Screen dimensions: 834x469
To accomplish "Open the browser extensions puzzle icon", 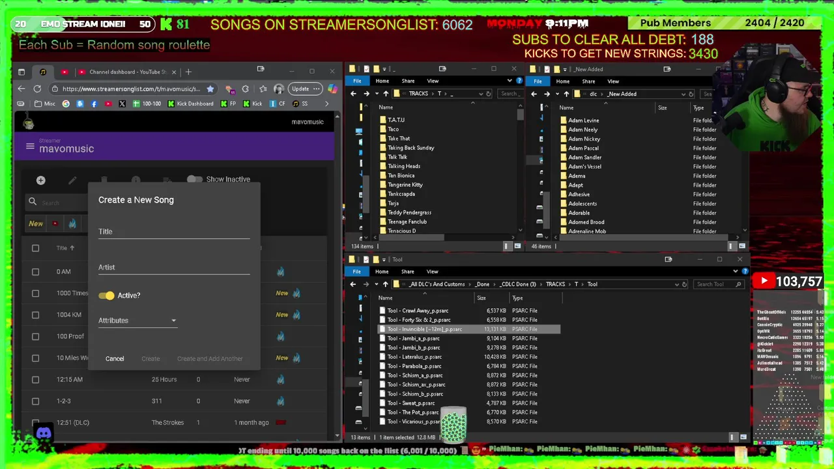I will click(245, 89).
